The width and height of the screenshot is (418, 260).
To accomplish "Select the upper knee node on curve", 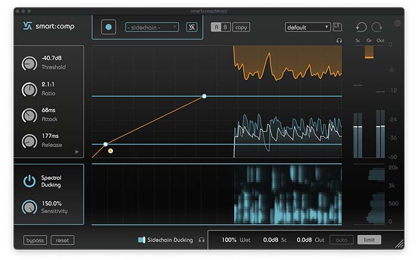I will click(x=204, y=96).
